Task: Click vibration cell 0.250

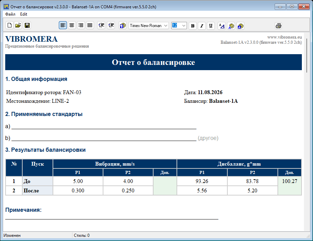Action: (x=128, y=191)
